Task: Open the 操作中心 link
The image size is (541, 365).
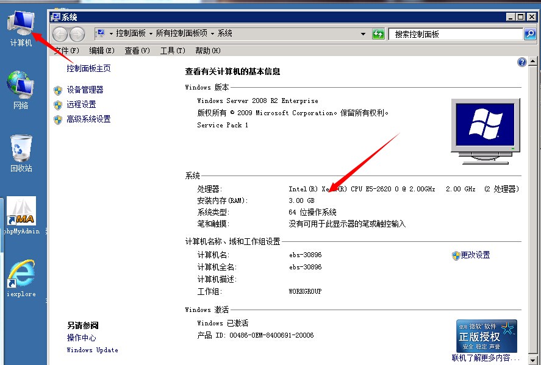Action: point(82,338)
